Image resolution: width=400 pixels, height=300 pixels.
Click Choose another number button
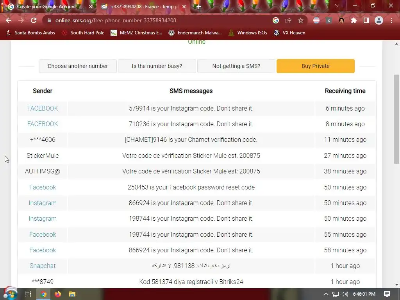[78, 66]
